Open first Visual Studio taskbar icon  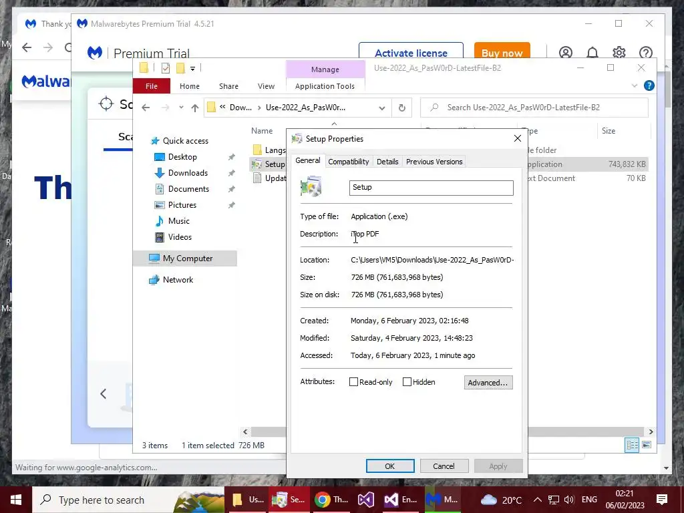(365, 500)
